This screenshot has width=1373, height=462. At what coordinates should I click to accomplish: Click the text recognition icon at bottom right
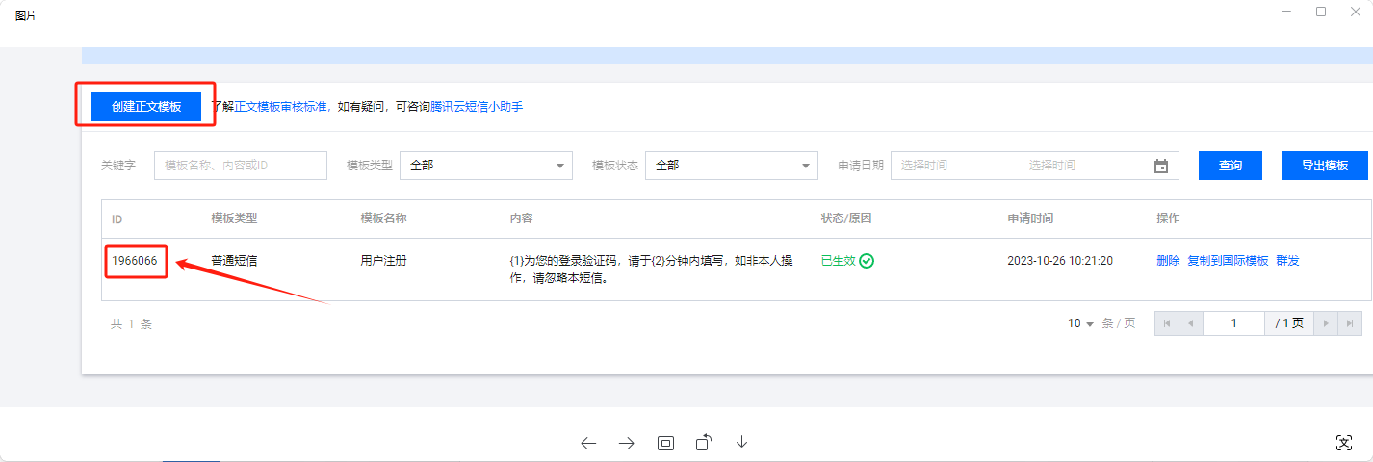[1344, 443]
